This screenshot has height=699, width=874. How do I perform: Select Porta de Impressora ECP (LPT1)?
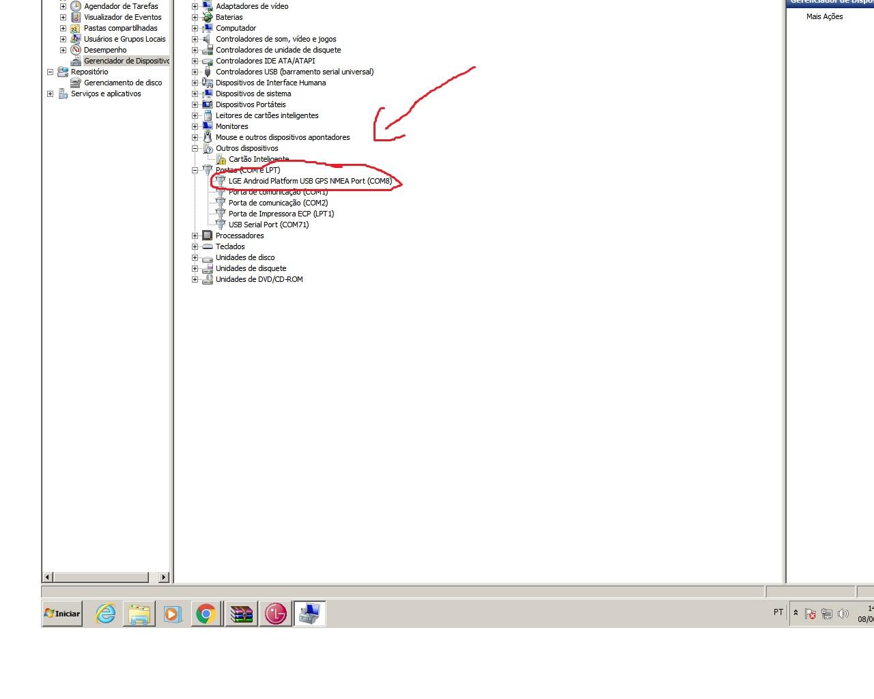[281, 214]
